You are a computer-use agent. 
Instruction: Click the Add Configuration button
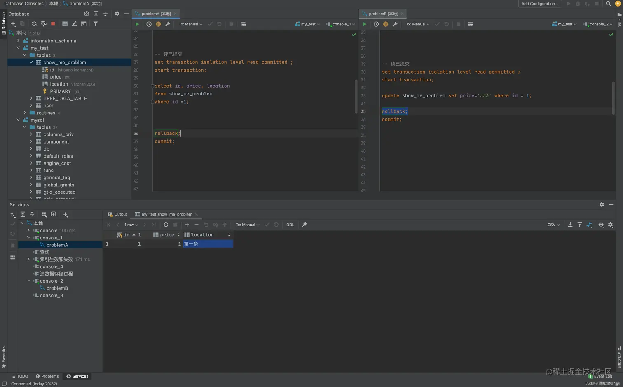539,4
